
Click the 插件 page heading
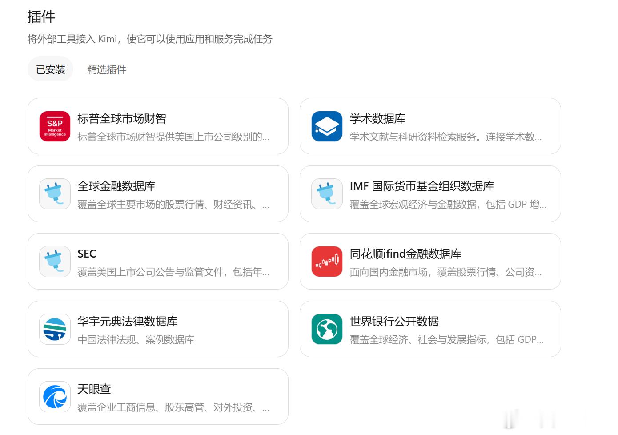41,17
